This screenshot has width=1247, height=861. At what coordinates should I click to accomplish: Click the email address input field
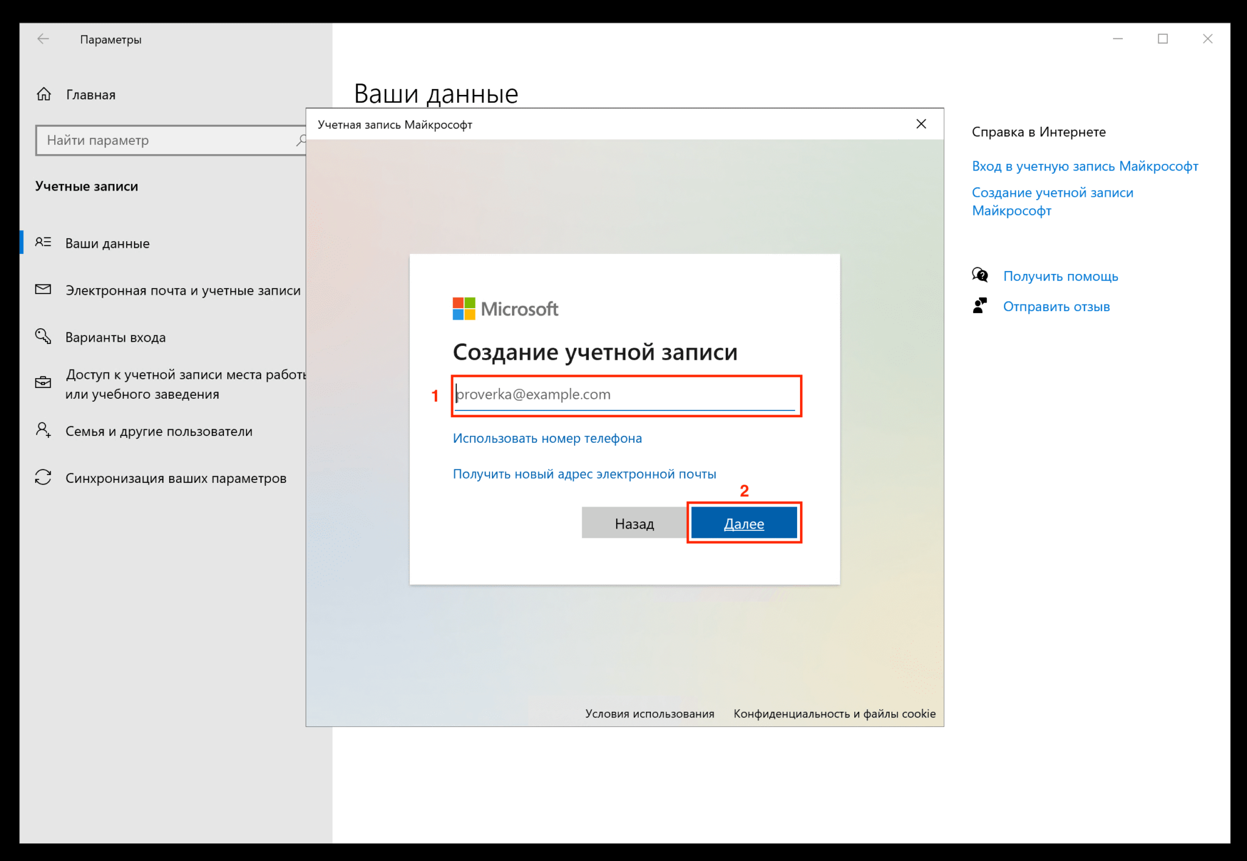point(625,395)
